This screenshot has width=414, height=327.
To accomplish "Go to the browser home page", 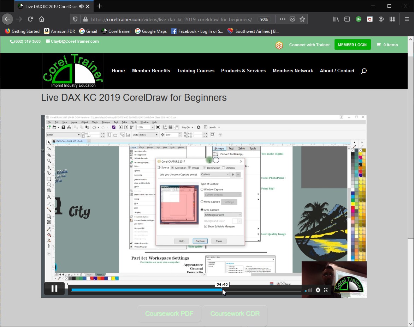I will [x=42, y=19].
